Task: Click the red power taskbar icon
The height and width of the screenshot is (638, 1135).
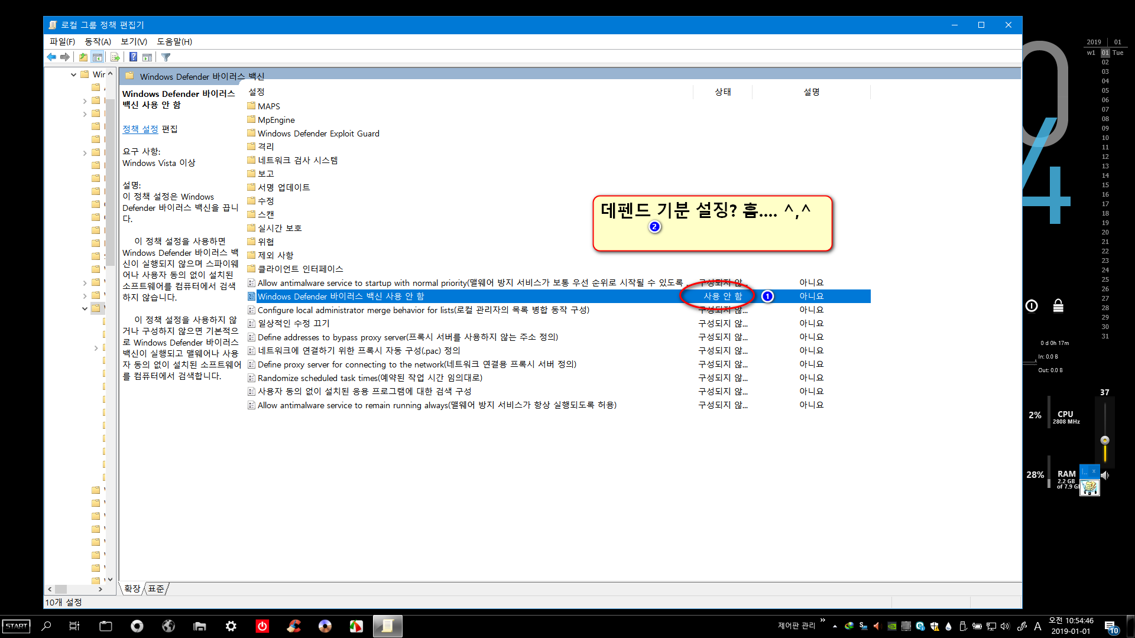Action: 262,626
